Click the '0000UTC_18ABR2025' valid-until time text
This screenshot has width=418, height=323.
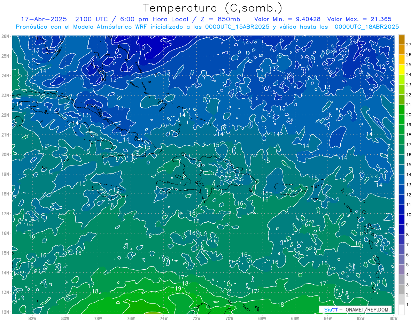pos(367,26)
